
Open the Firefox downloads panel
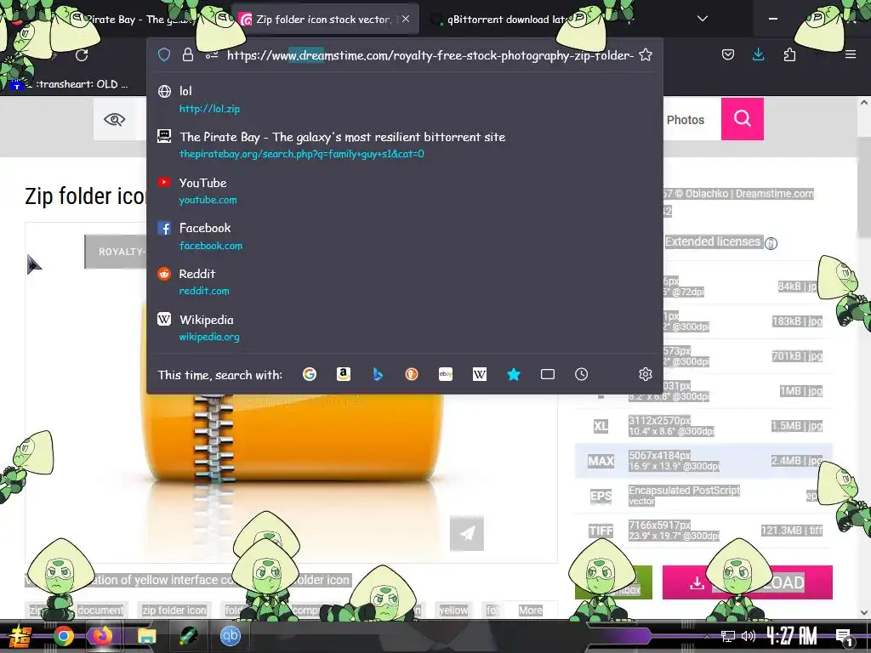[758, 54]
